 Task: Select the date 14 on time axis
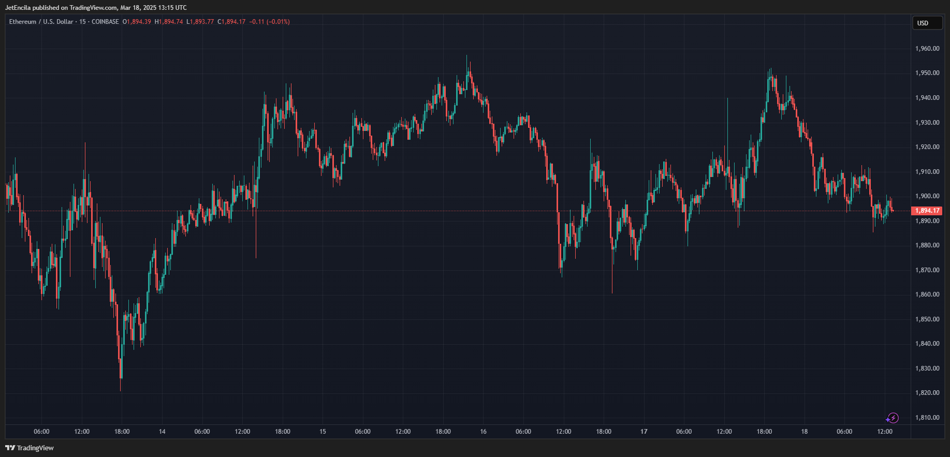tap(162, 432)
